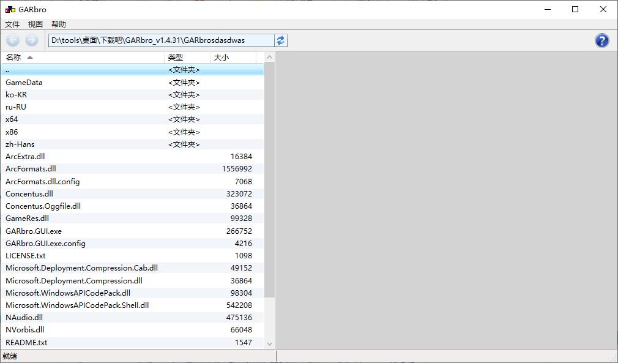Select GARbro.GUI.exe.config file
Screen dimensions: 618x363
[132, 243]
